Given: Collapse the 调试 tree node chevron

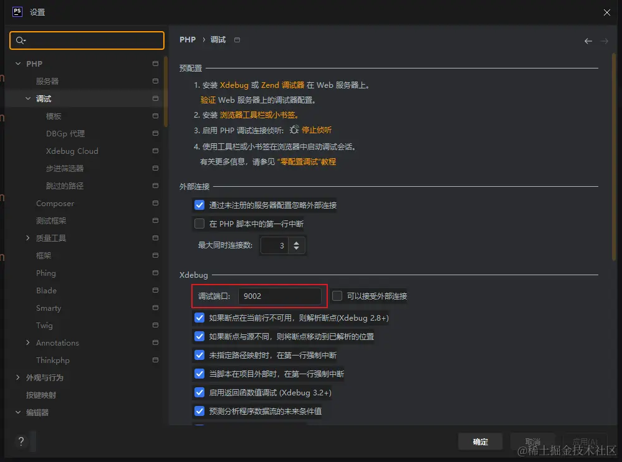Looking at the screenshot, I should pos(28,98).
